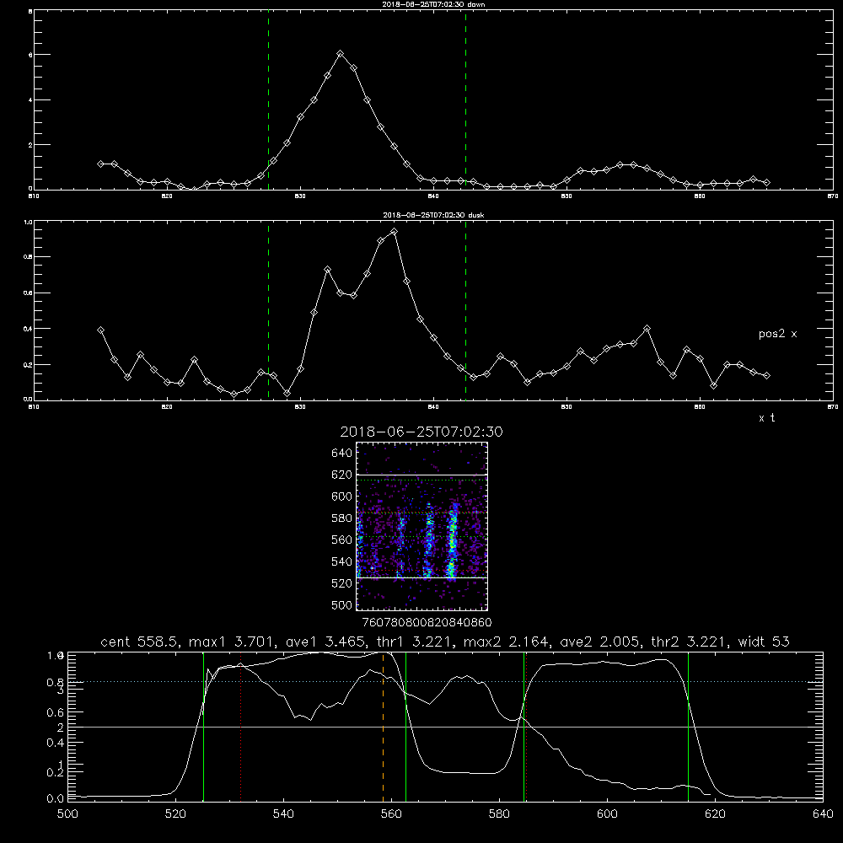Select the colored spectral image thumbnail
Image resolution: width=843 pixels, height=843 pixels.
click(422, 526)
